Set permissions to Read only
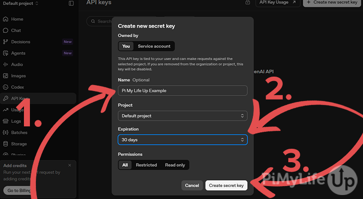 click(x=175, y=165)
